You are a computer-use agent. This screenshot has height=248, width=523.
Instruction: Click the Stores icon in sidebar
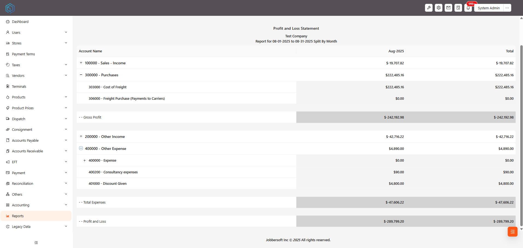[8, 43]
